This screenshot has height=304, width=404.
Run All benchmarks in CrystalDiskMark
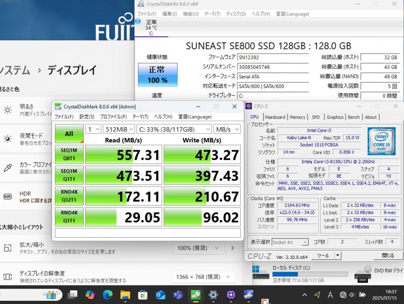click(x=69, y=134)
